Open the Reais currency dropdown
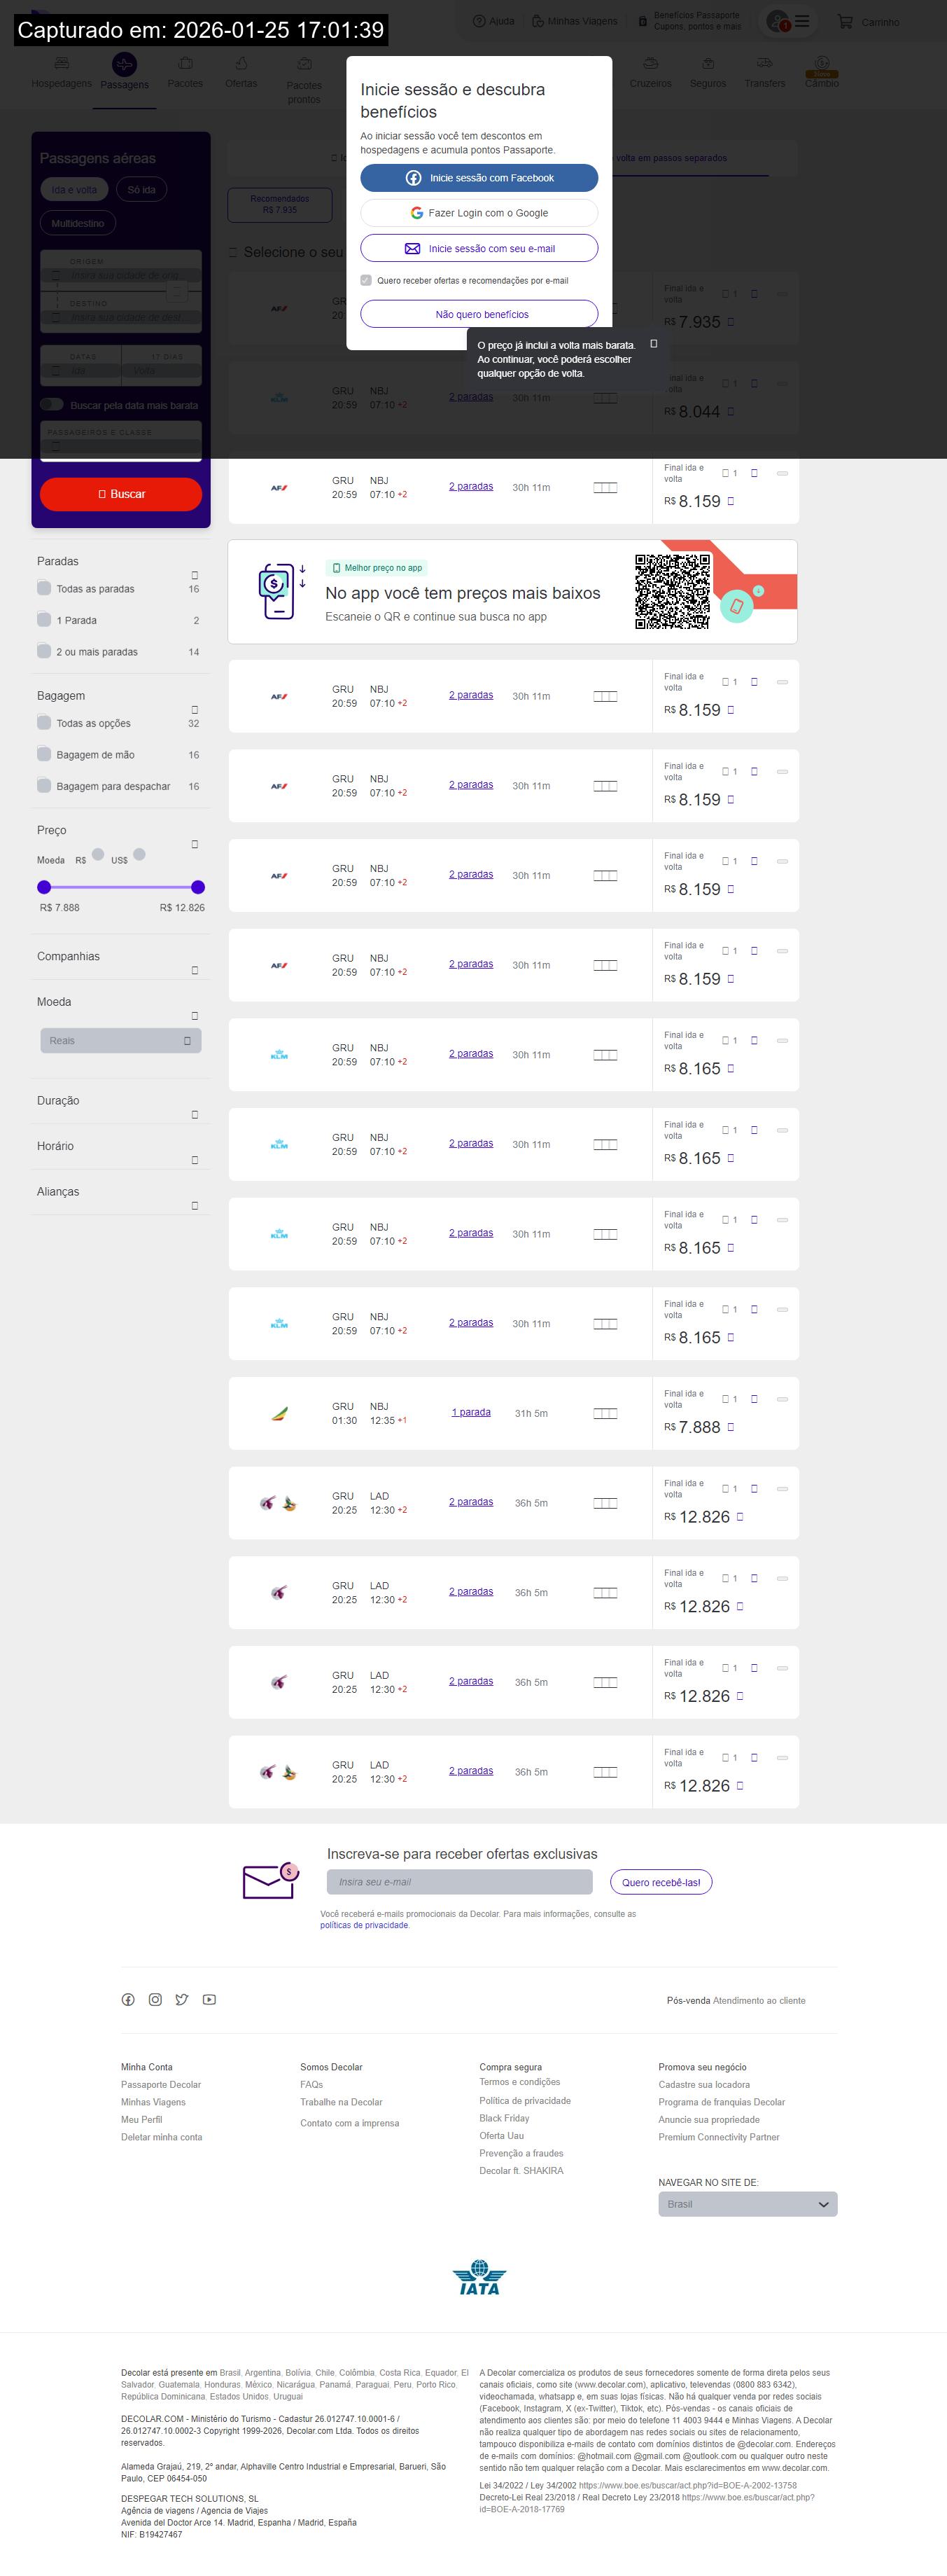947x2576 pixels. coord(121,1041)
